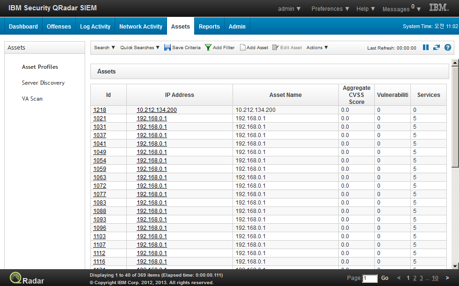The width and height of the screenshot is (459, 286).
Task: Click the Add Asset page icon
Action: pos(242,47)
